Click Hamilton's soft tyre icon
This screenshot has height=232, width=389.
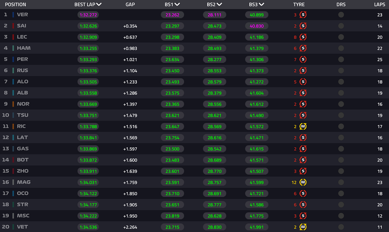click(303, 48)
